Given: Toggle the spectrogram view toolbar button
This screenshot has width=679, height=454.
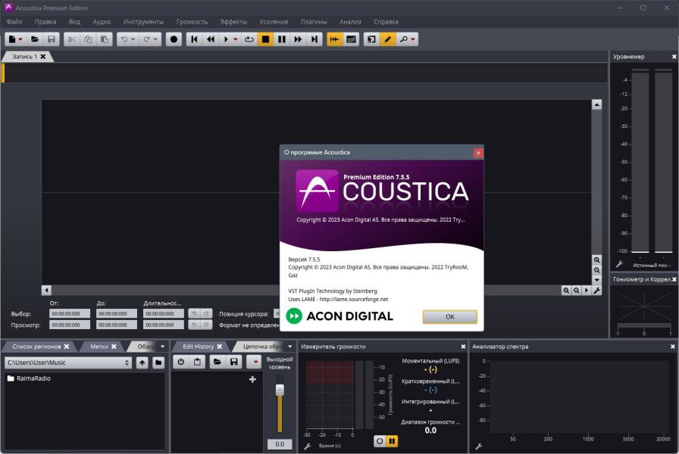Looking at the screenshot, I should pos(351,39).
